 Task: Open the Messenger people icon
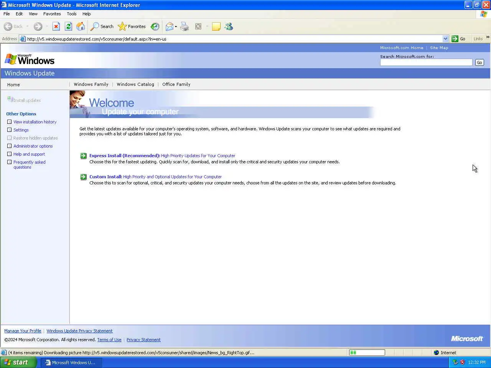coord(229,26)
